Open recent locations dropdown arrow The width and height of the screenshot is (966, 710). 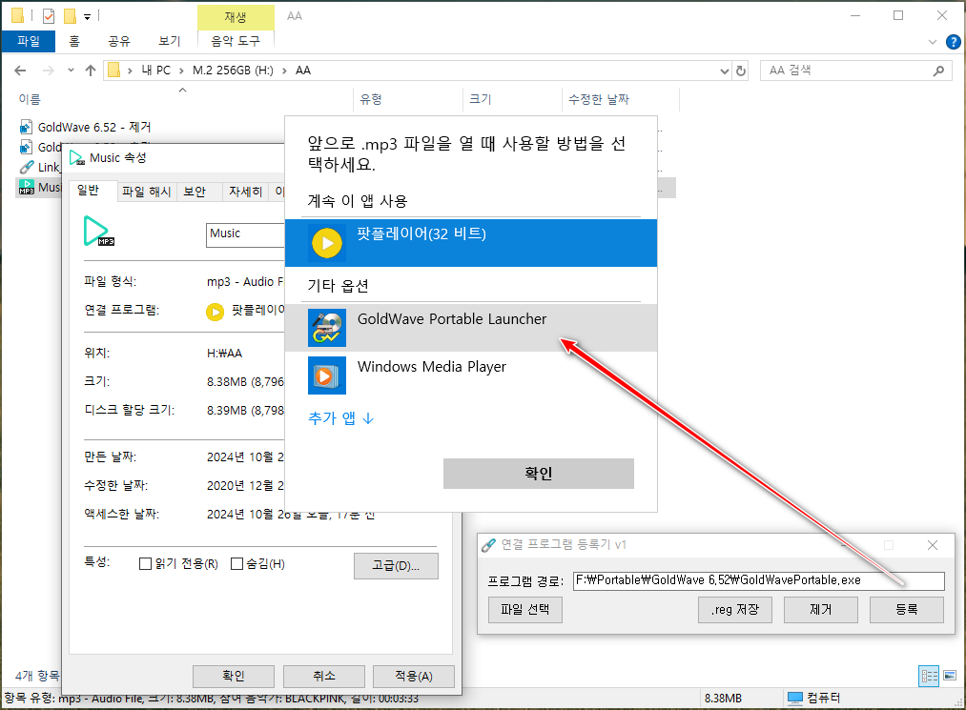pos(71,71)
